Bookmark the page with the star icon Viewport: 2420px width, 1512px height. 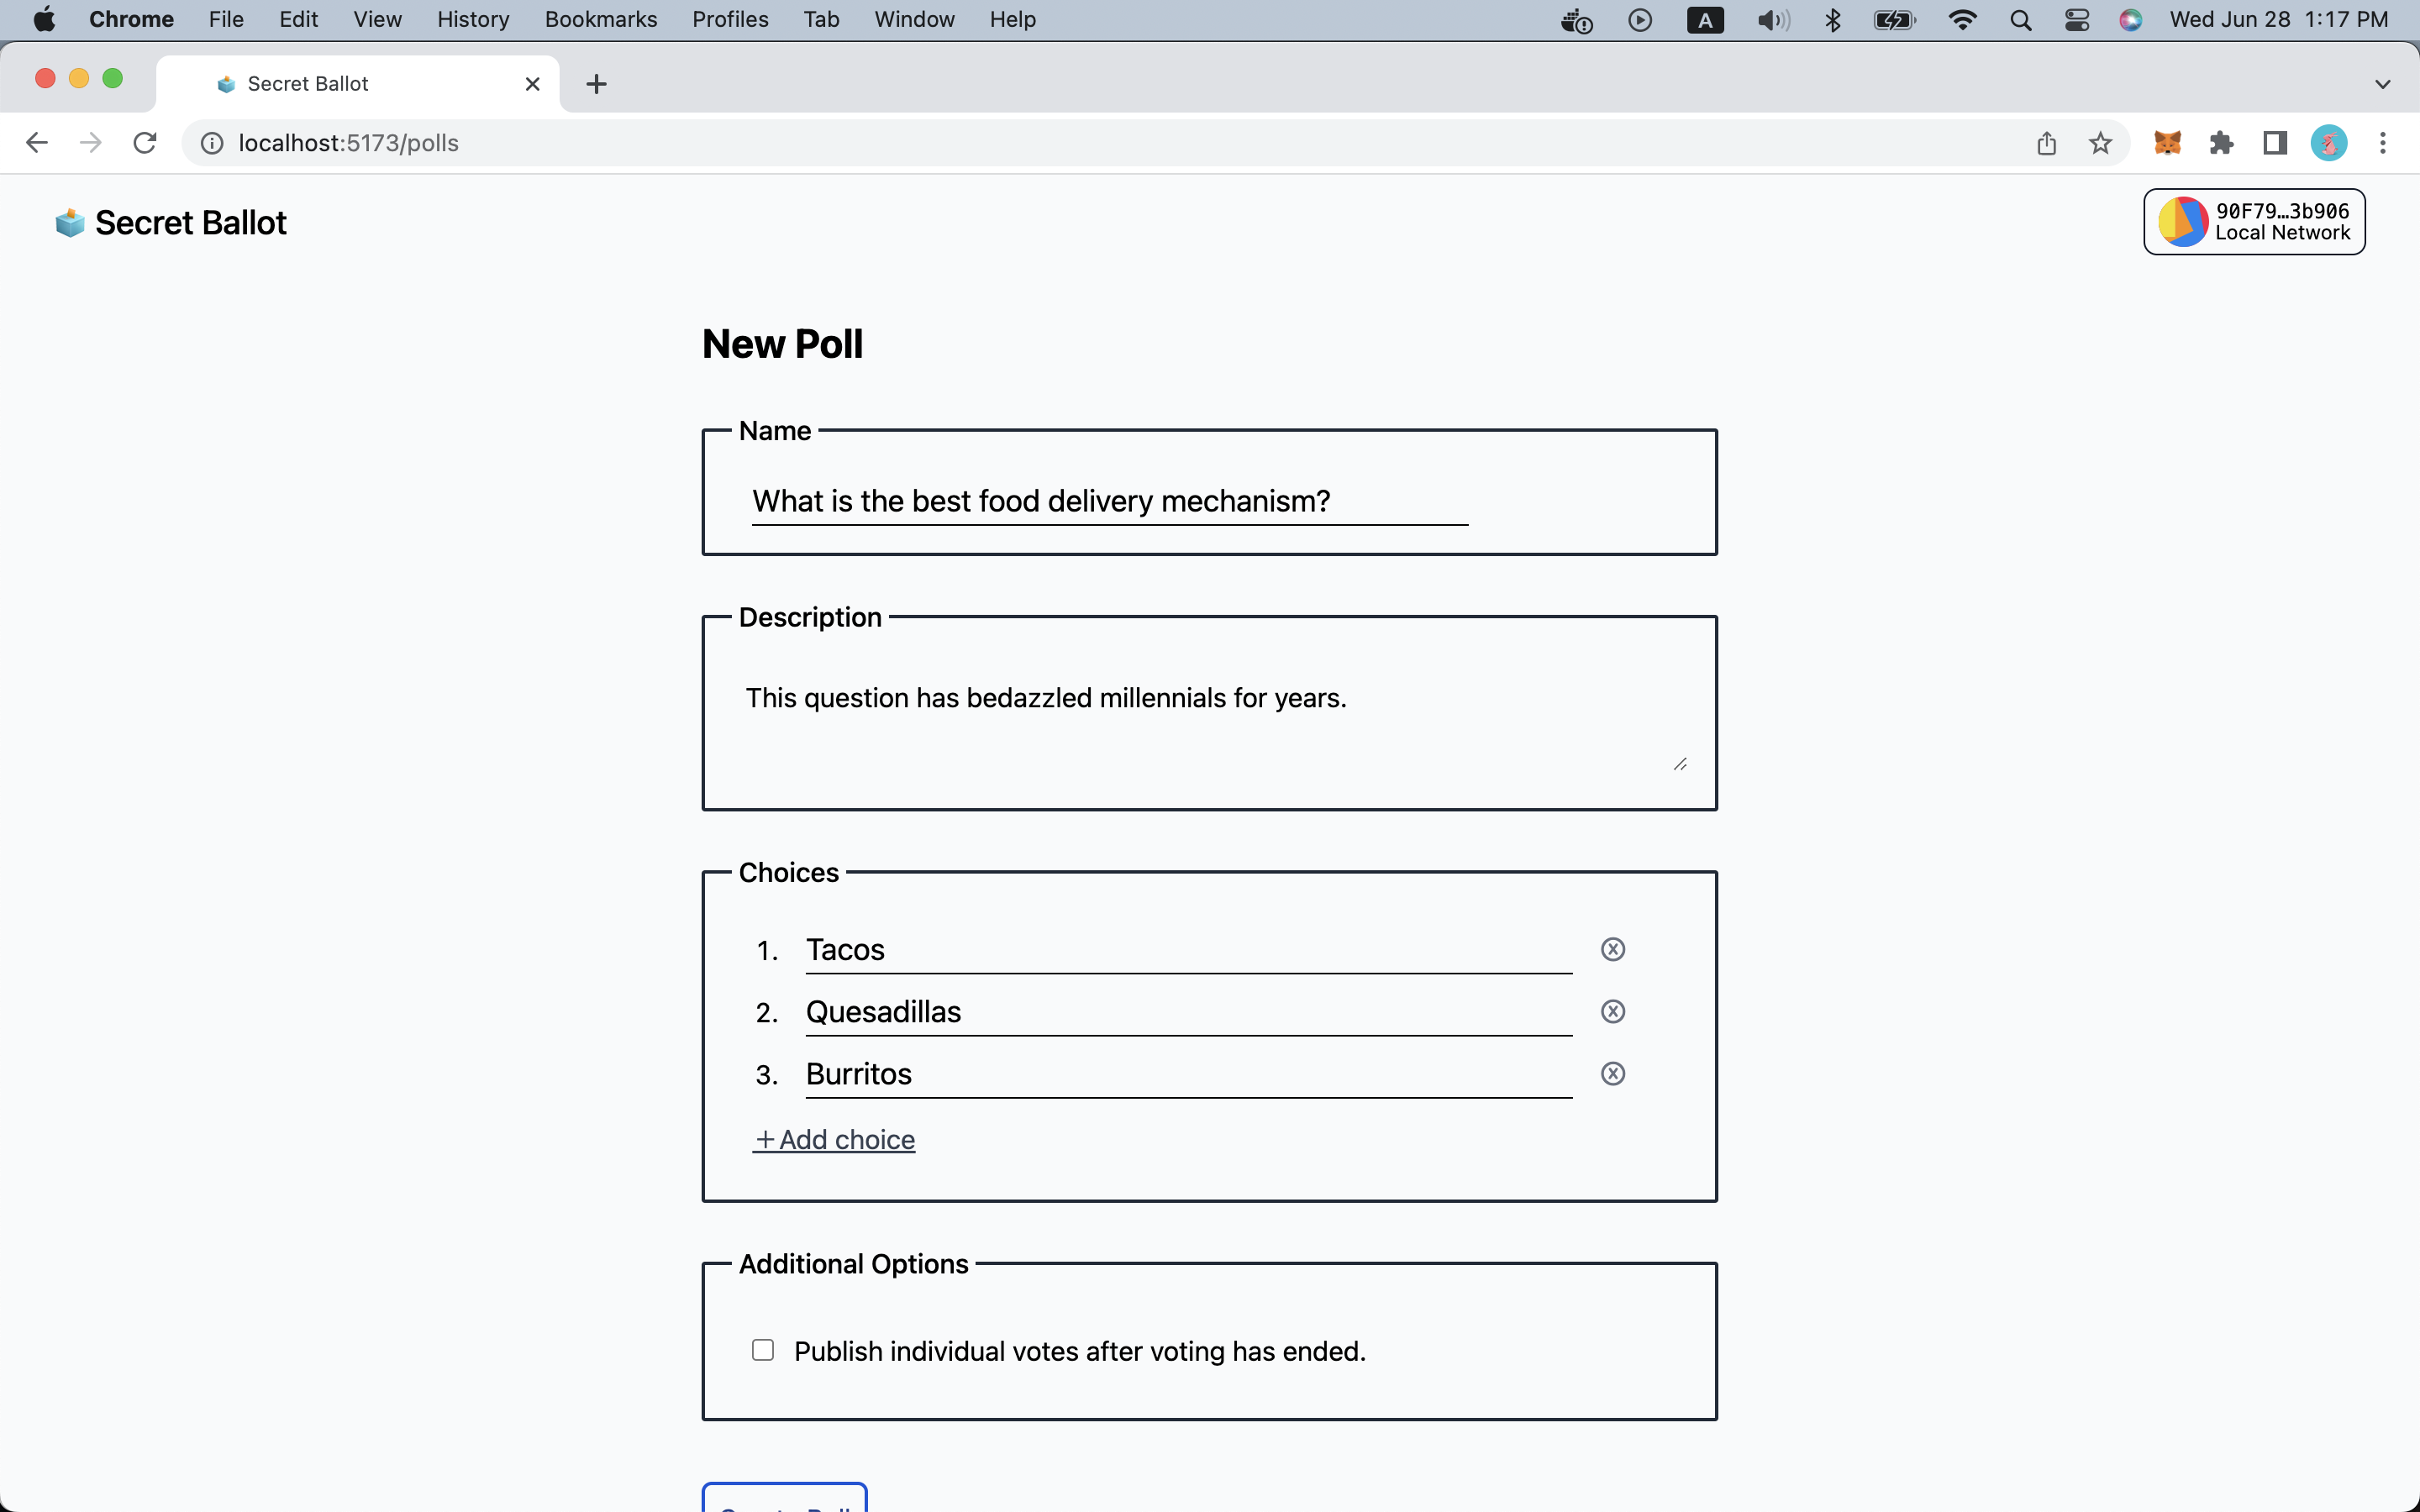pos(2100,143)
